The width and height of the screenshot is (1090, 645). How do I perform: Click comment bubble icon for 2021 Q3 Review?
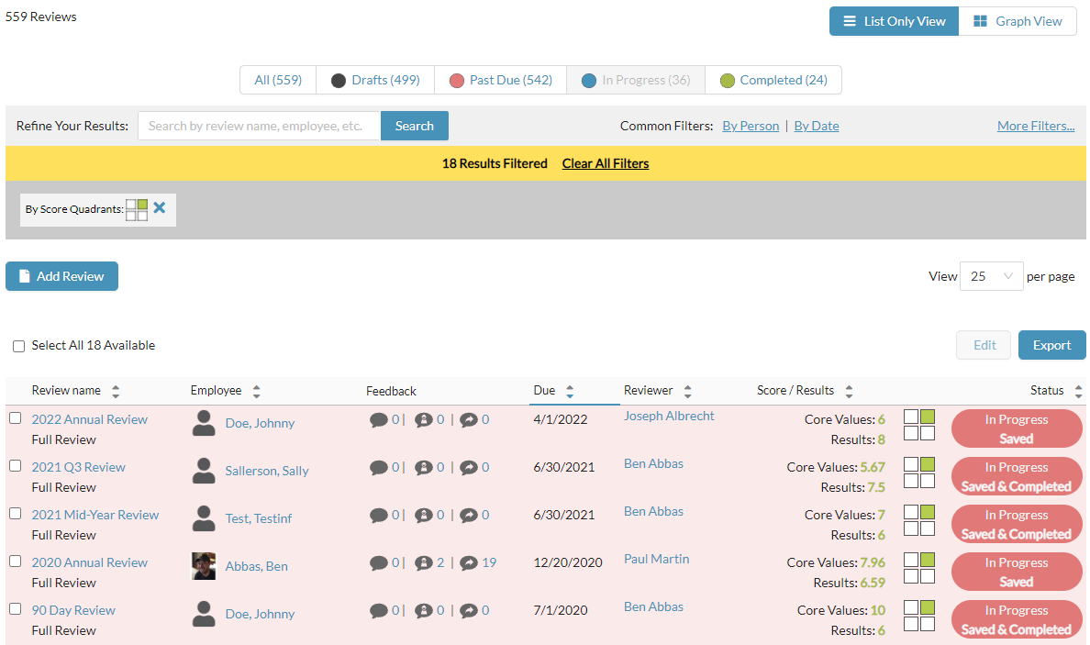[378, 468]
